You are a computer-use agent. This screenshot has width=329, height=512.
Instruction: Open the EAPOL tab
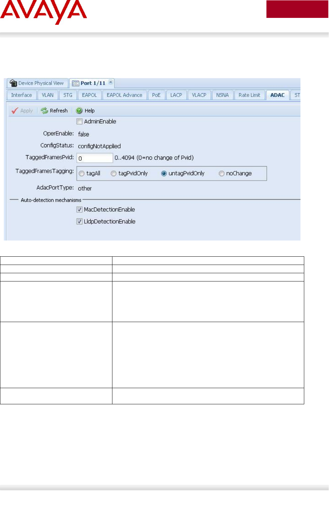(89, 95)
